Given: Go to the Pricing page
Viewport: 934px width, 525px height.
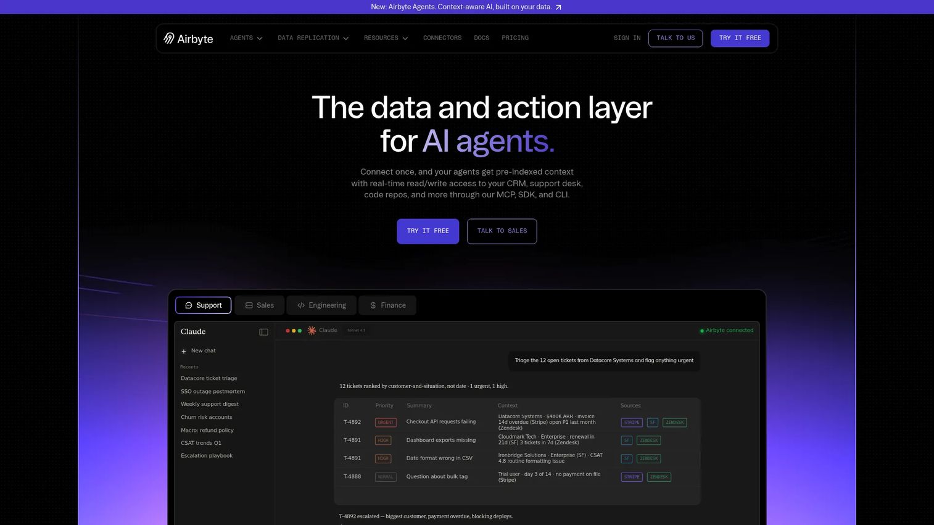Looking at the screenshot, I should (x=515, y=38).
